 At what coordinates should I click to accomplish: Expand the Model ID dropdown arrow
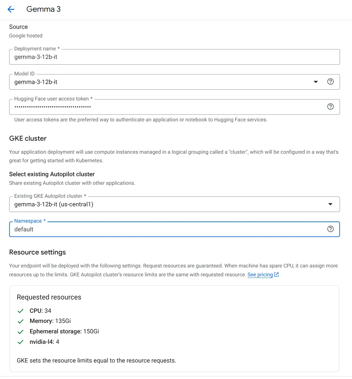click(x=316, y=82)
